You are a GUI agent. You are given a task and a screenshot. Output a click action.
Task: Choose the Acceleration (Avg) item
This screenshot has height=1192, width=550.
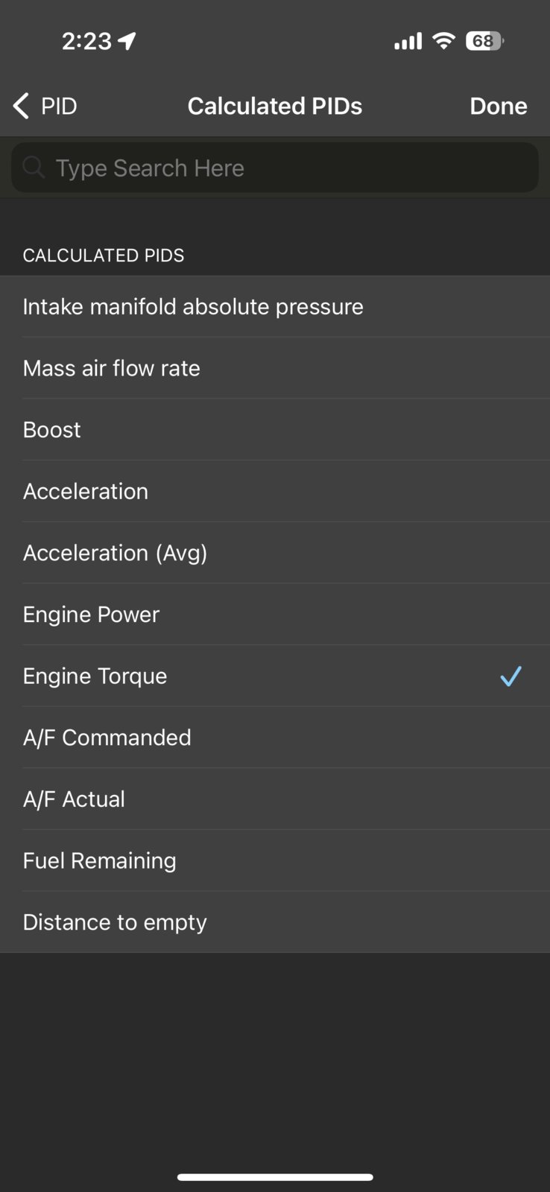point(275,553)
